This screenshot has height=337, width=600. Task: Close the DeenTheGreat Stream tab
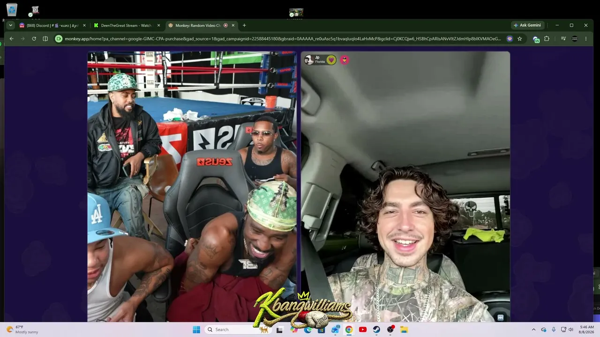coord(158,25)
